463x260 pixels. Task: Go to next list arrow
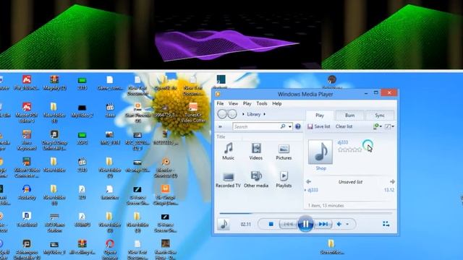click(x=392, y=181)
